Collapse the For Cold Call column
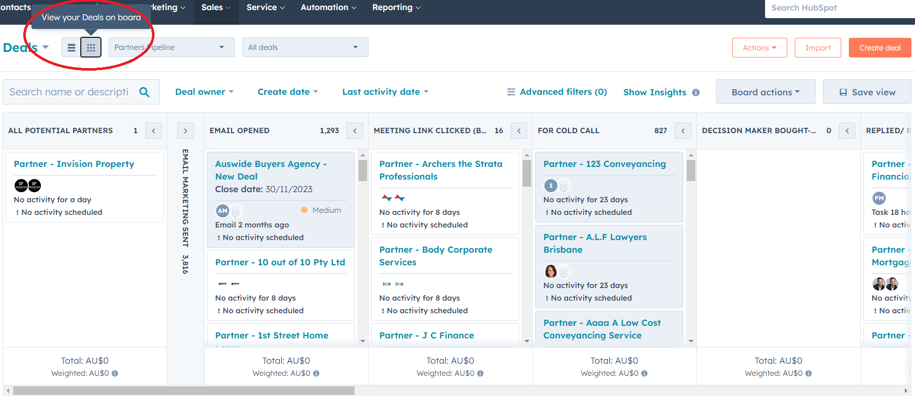Image resolution: width=915 pixels, height=400 pixels. [x=683, y=131]
